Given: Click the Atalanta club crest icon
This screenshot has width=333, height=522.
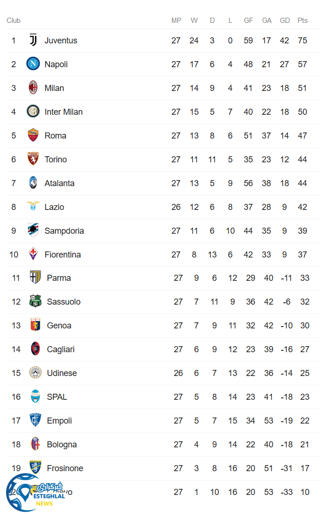Looking at the screenshot, I should (33, 183).
